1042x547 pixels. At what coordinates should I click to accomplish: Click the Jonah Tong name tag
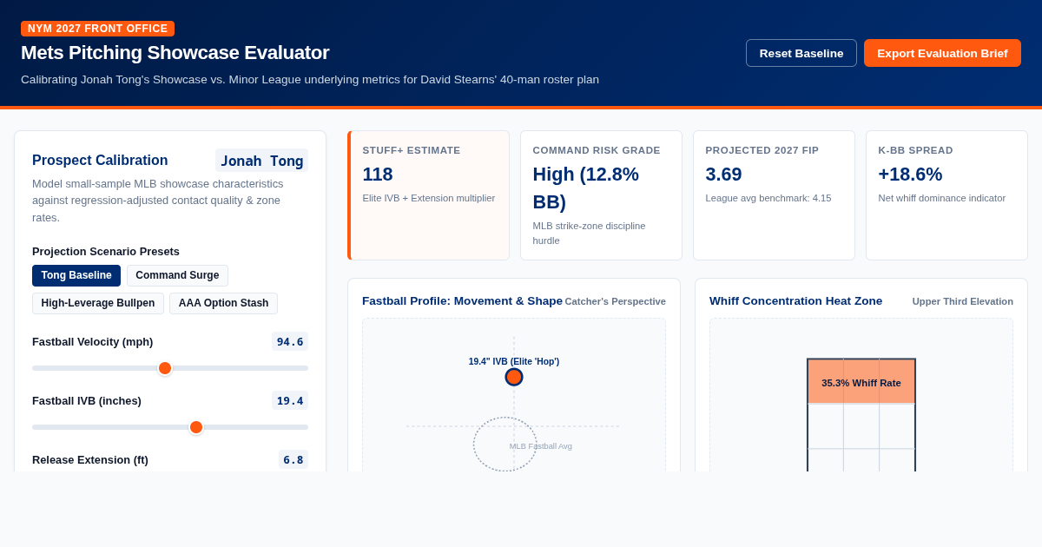[x=261, y=161]
